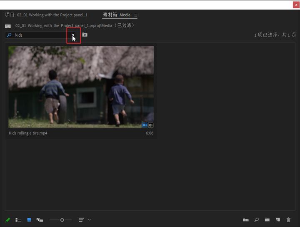Adjust the thumbnail zoom slider
The width and height of the screenshot is (300, 227).
[x=62, y=220]
